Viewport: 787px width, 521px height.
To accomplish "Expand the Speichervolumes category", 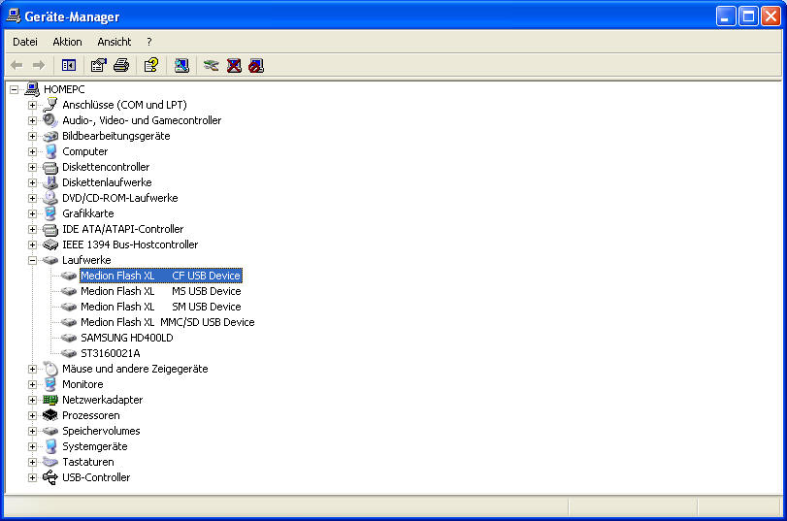I will [32, 431].
